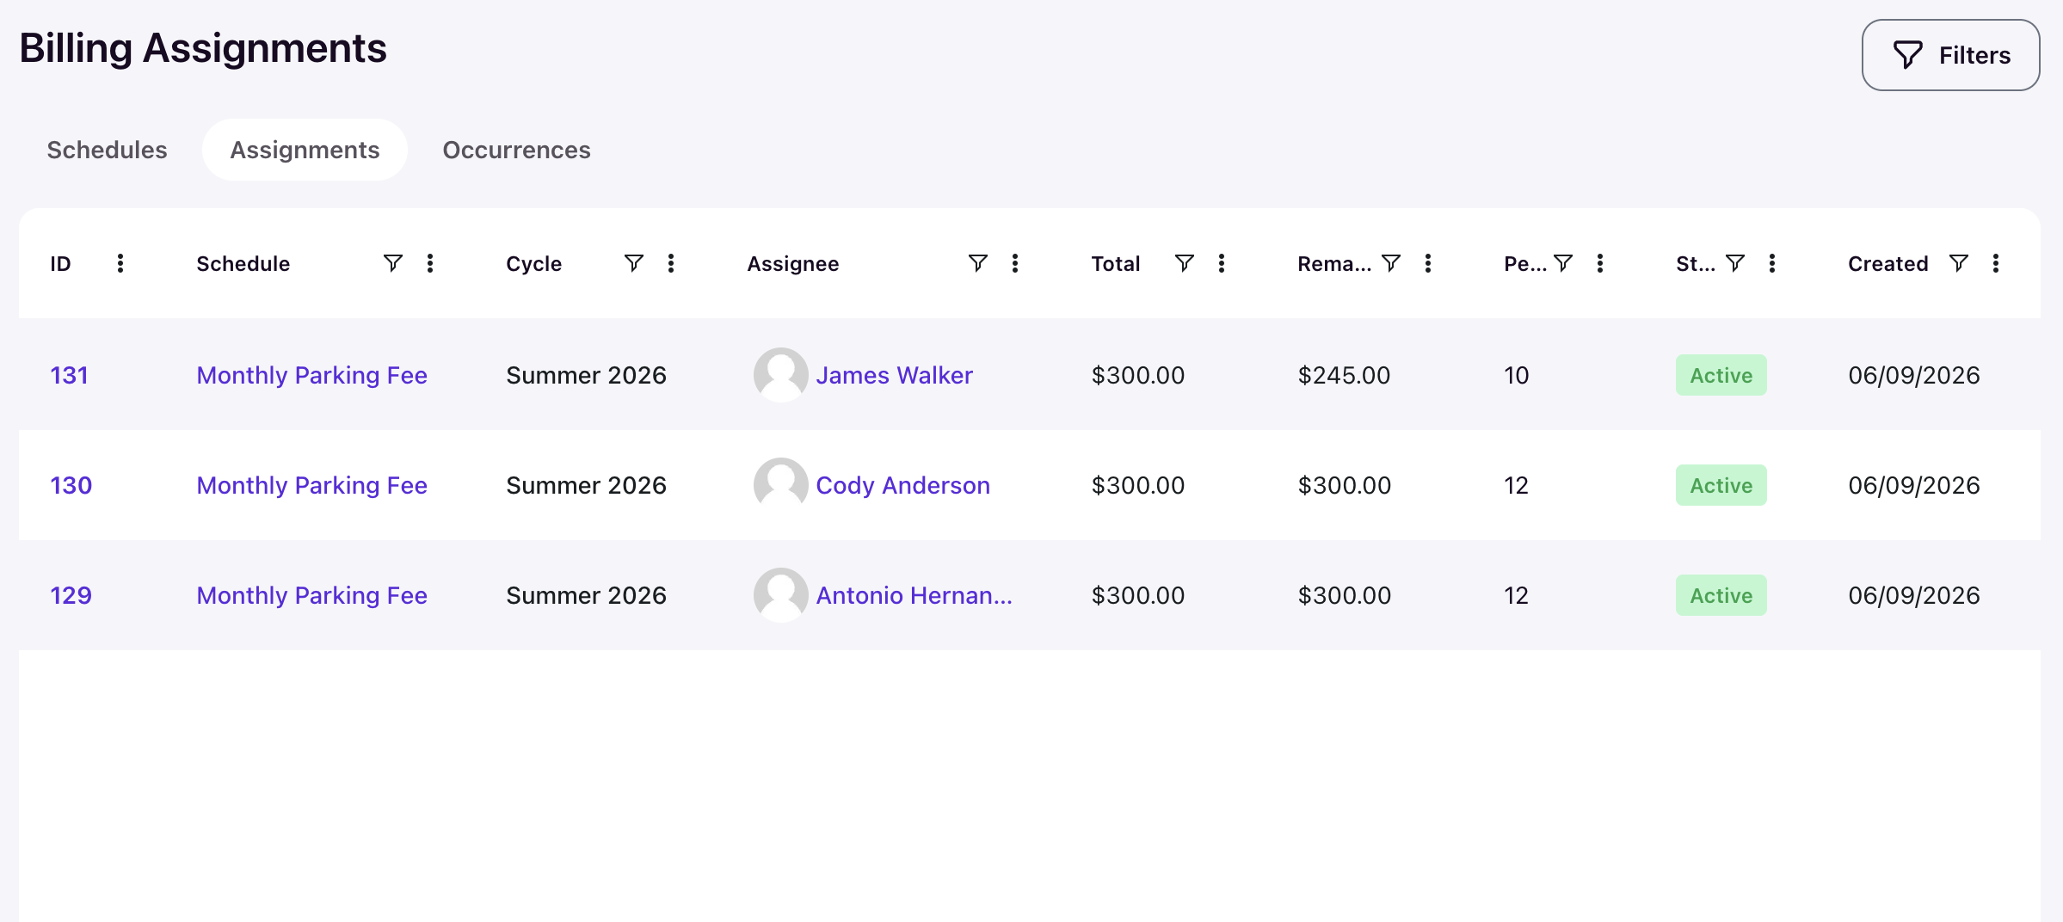Open the Filters panel
2063x922 pixels.
(x=1950, y=55)
